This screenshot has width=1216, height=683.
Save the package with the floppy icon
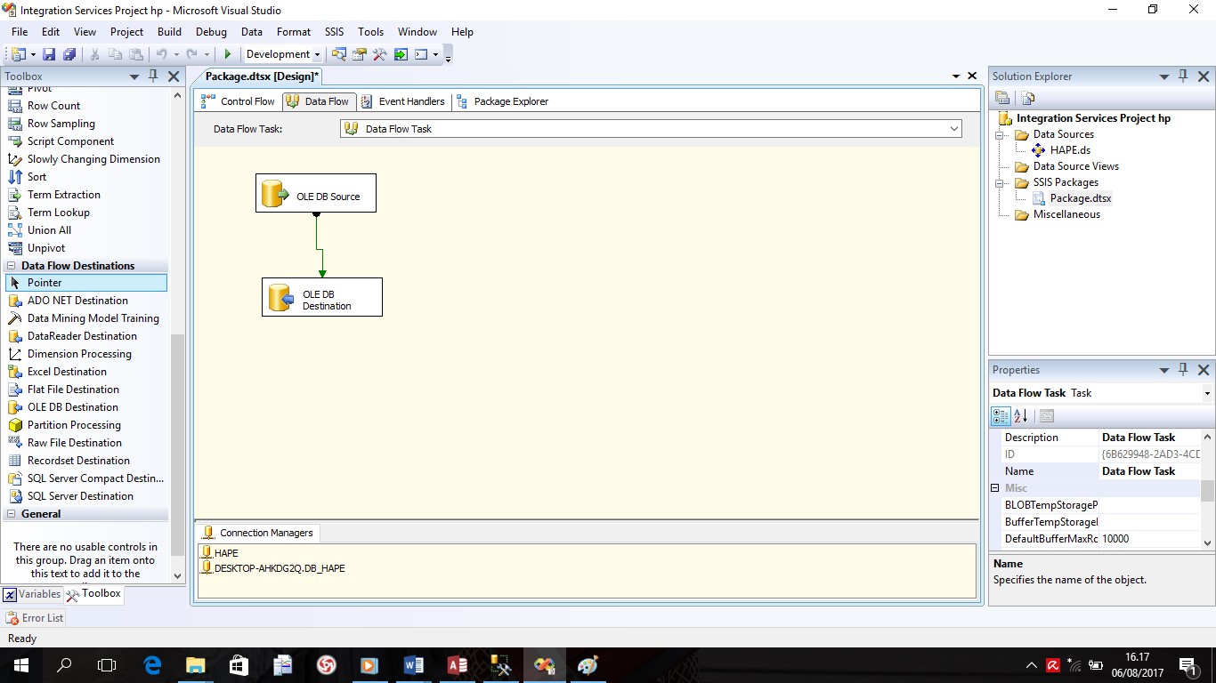click(x=49, y=54)
